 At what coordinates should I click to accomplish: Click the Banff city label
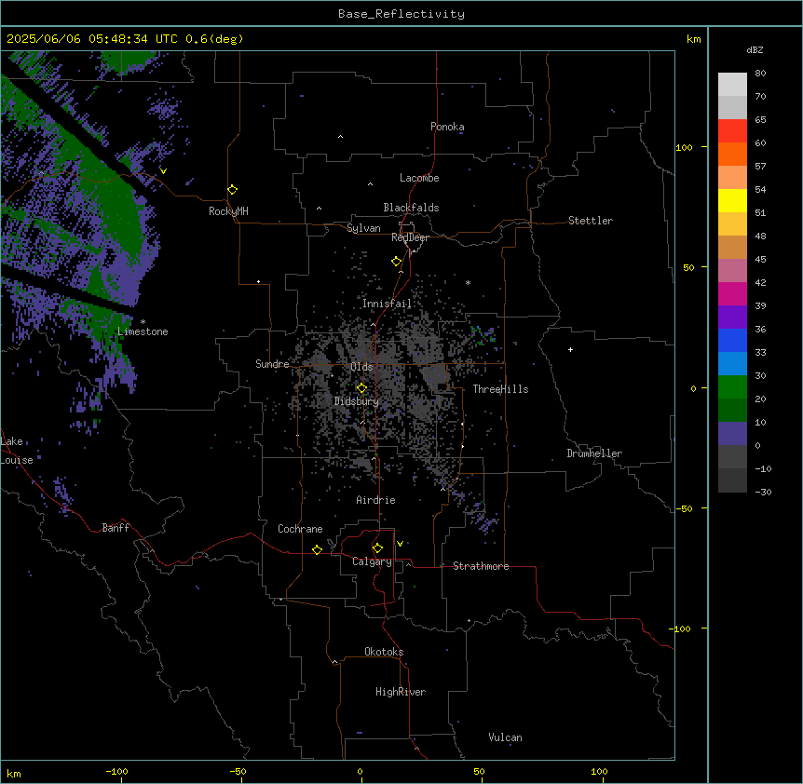116,528
